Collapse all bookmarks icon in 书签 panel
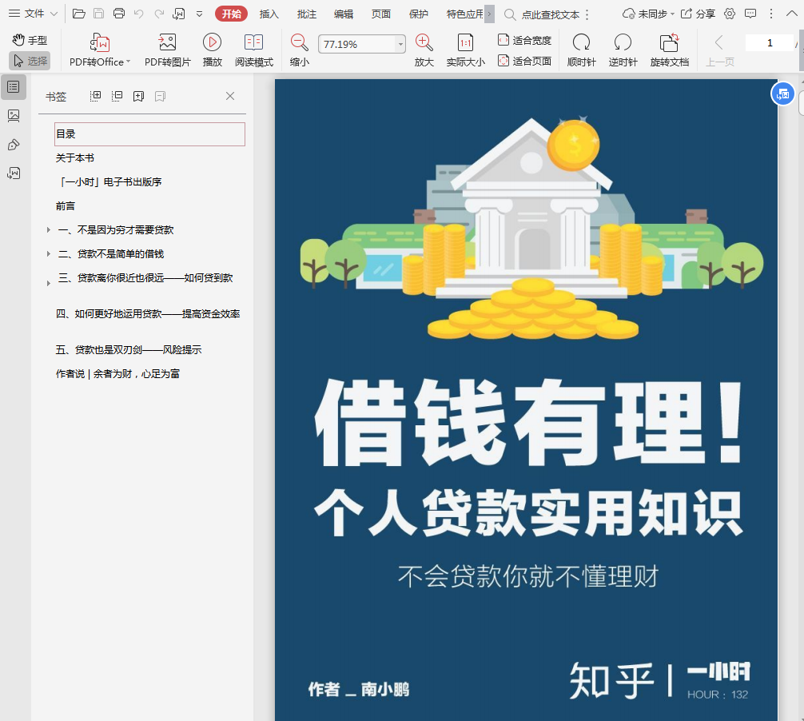This screenshot has height=721, width=804. 117,96
